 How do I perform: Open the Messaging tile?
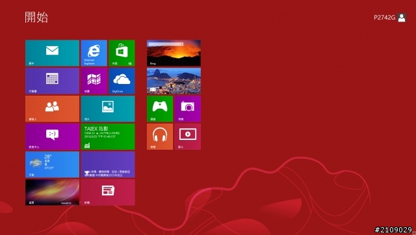pos(52,137)
